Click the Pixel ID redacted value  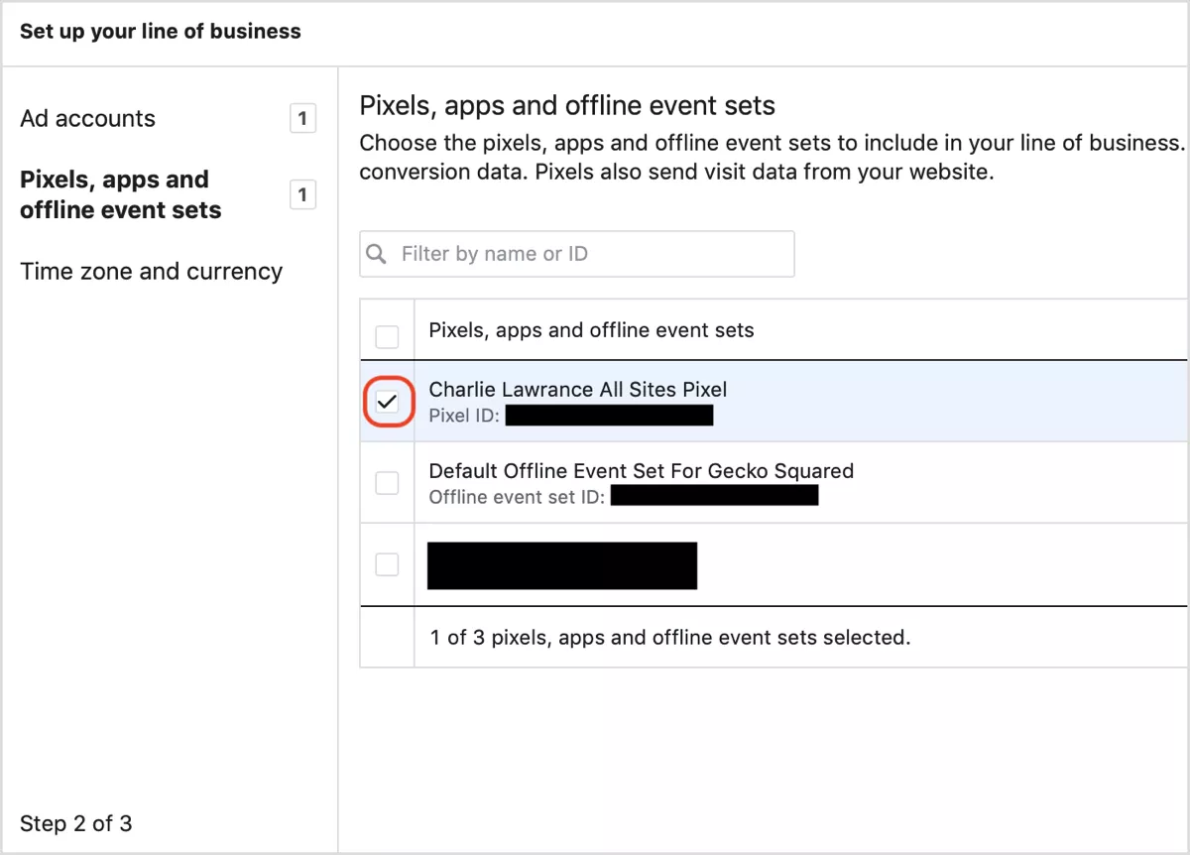(610, 415)
